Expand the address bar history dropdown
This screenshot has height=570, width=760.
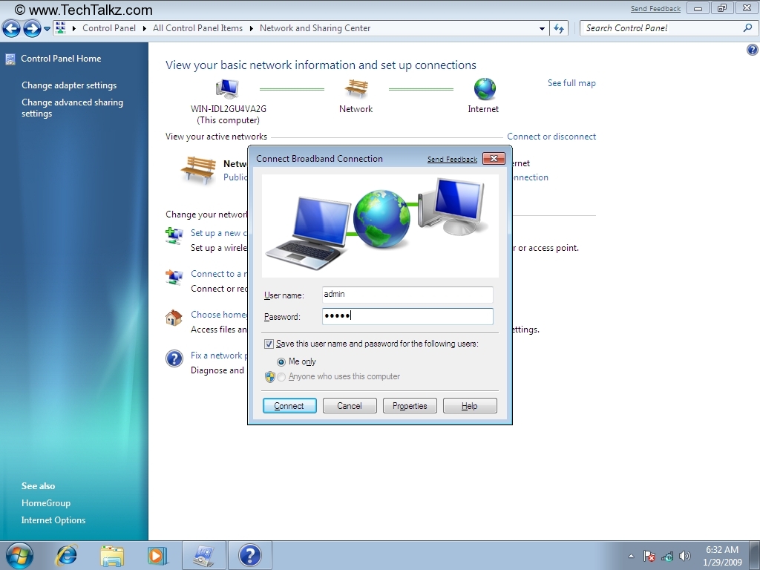tap(542, 29)
